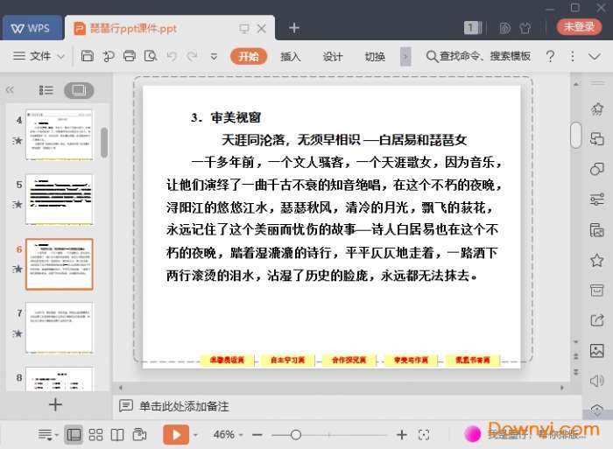
Task: Click the status bar camera tool icon
Action: tap(139, 434)
